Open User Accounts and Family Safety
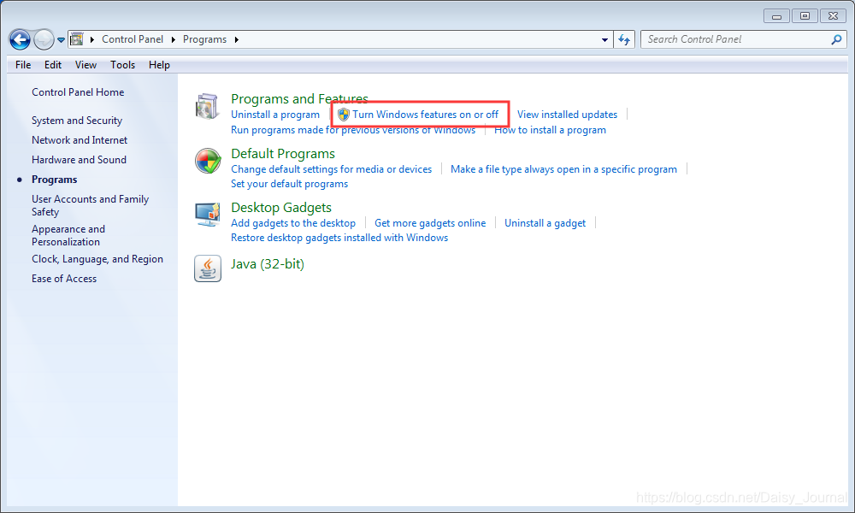The width and height of the screenshot is (855, 513). [x=90, y=205]
